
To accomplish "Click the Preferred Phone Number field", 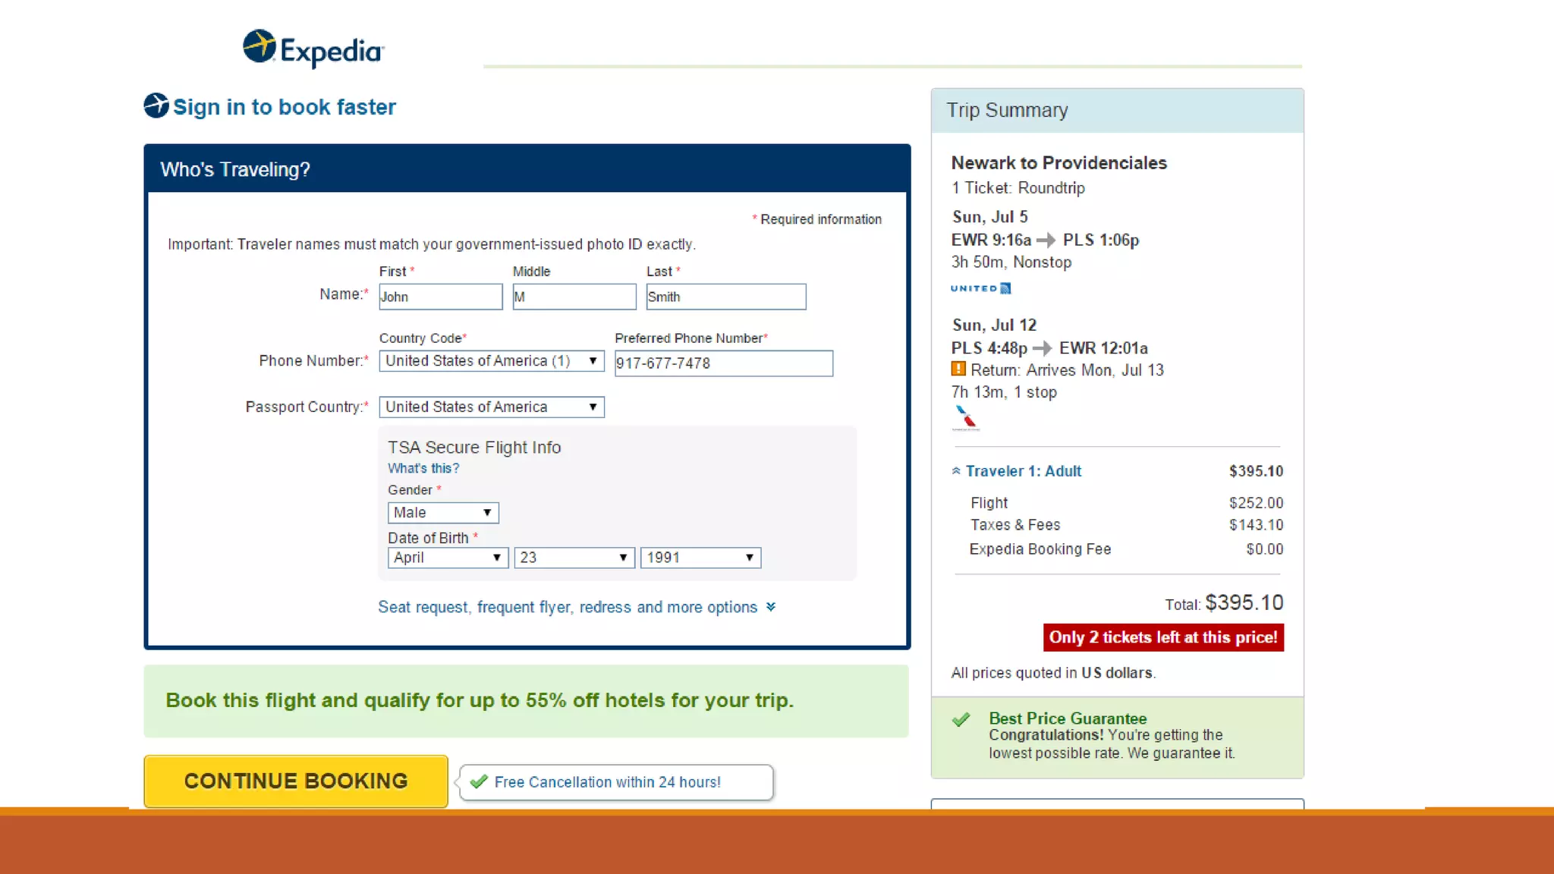I will [x=722, y=363].
